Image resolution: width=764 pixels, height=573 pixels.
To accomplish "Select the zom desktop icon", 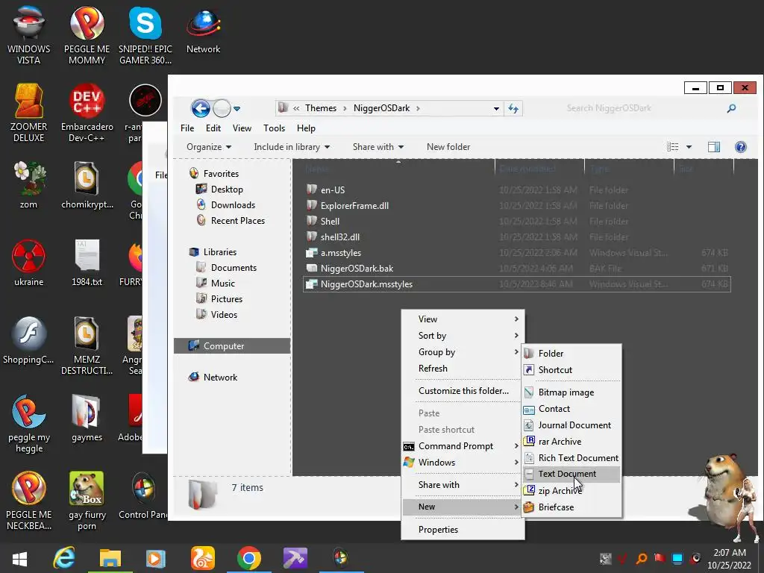I will pyautogui.click(x=29, y=185).
